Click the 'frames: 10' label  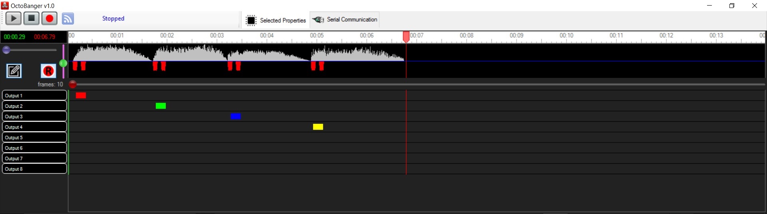pyautogui.click(x=50, y=84)
